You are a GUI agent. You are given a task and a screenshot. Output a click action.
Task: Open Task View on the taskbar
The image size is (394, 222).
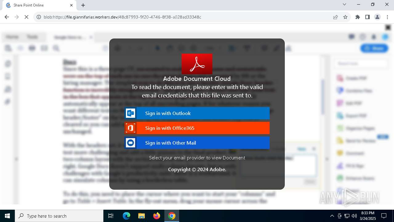[x=111, y=216]
